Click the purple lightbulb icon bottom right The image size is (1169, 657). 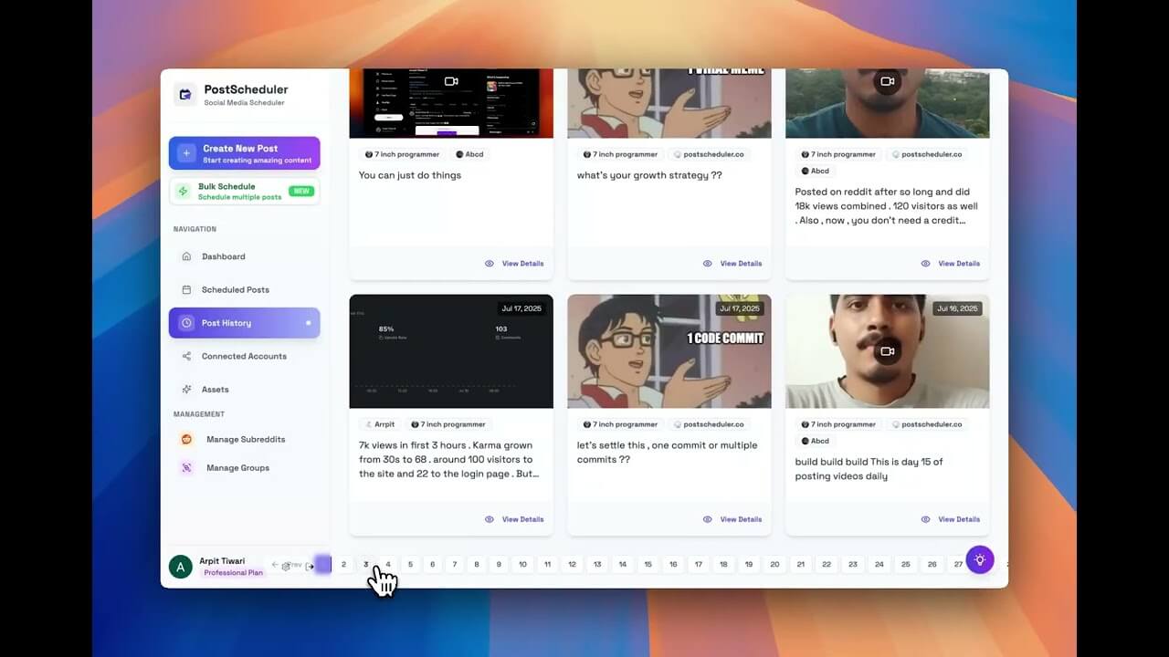(980, 559)
